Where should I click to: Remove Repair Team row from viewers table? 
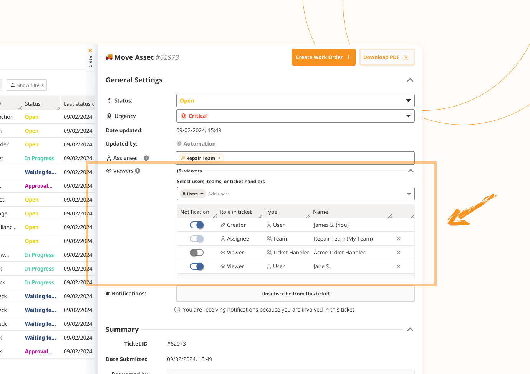tap(398, 239)
